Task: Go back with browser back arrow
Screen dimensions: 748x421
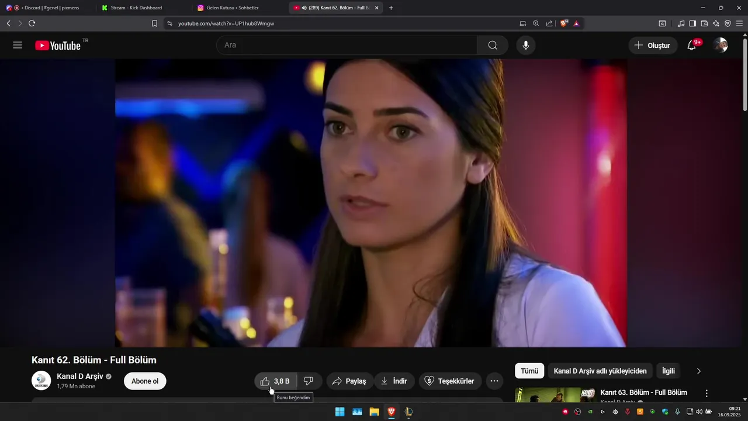Action: point(8,23)
